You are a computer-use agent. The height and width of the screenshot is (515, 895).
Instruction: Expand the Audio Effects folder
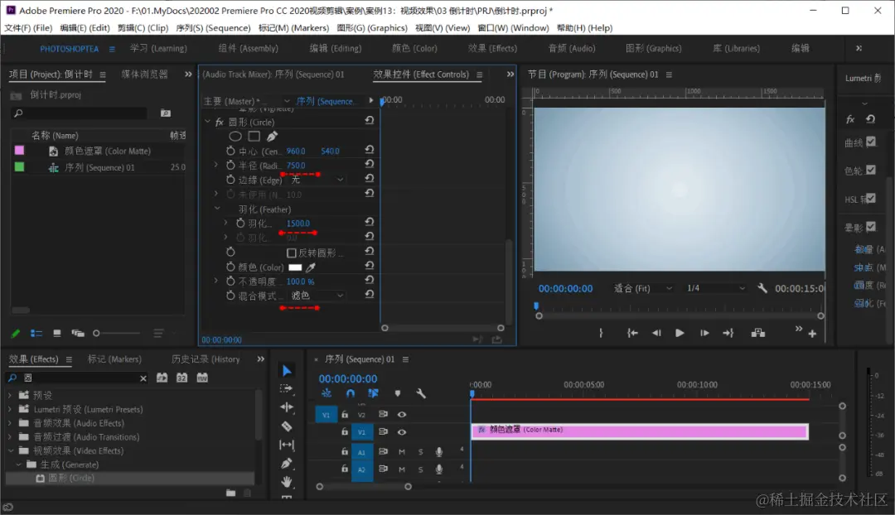[10, 423]
